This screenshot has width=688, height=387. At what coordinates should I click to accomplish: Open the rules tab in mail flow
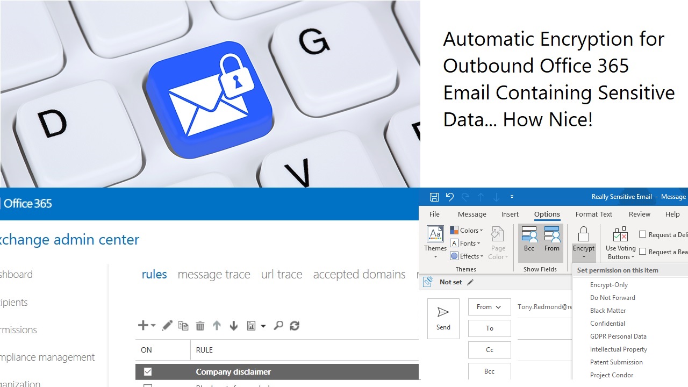tap(154, 274)
